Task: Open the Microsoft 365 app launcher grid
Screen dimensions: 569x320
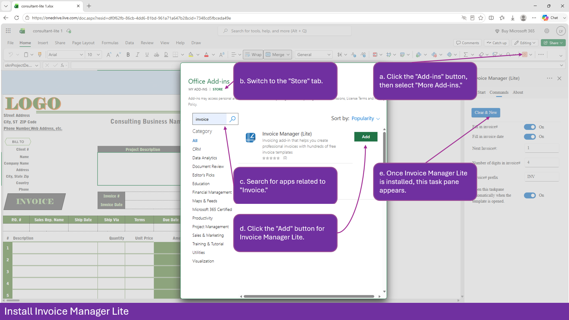Action: pyautogui.click(x=8, y=31)
